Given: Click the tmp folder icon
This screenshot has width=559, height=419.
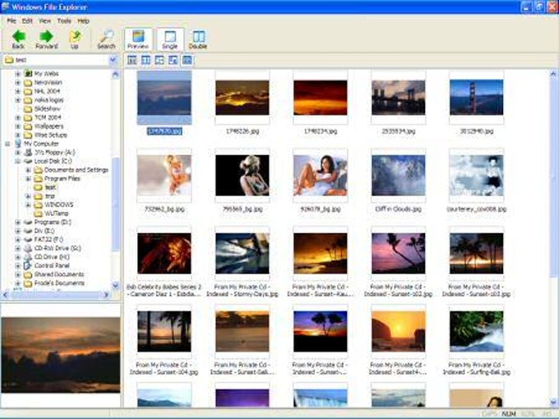Looking at the screenshot, I should 38,196.
